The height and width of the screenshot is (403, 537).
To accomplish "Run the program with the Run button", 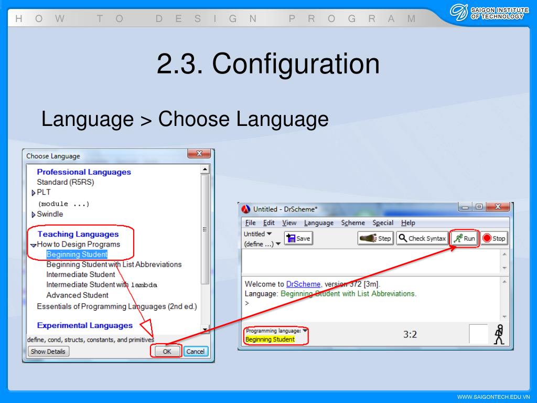I will click(464, 238).
